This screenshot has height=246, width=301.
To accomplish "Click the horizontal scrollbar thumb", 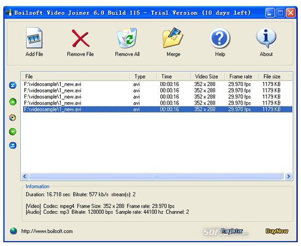I will (156, 176).
